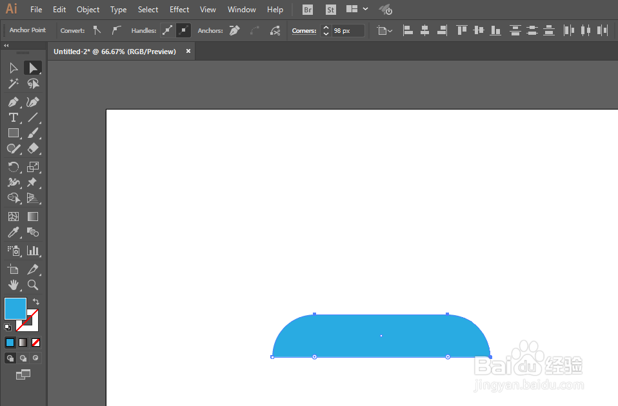
Task: Select the Zoom magnifier tool
Action: [33, 285]
